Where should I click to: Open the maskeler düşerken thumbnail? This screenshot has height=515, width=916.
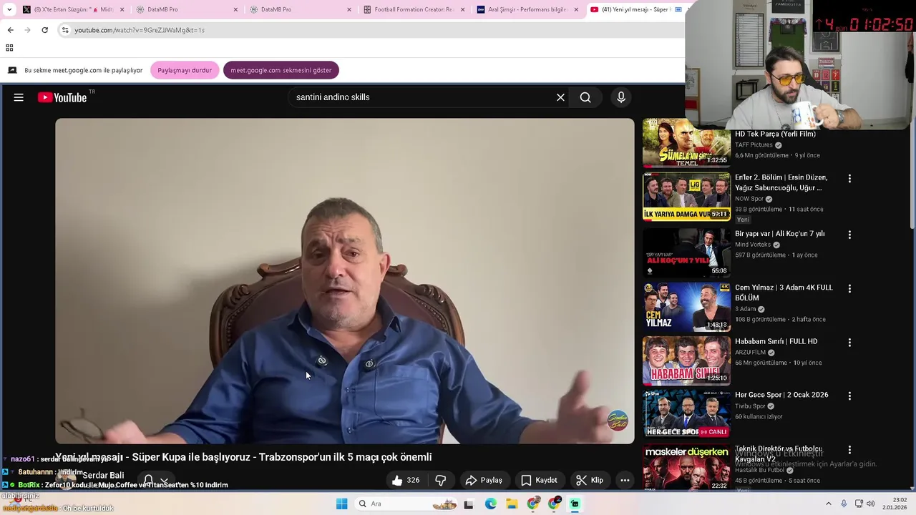click(686, 466)
